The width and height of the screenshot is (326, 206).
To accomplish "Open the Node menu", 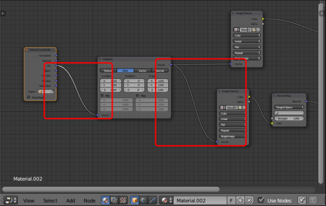I will pyautogui.click(x=90, y=201).
